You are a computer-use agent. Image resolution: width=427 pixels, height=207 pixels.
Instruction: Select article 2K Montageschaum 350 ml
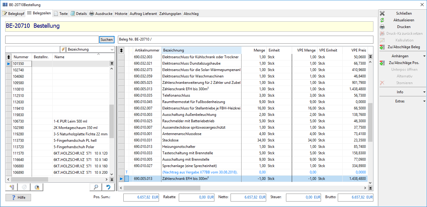click(x=57, y=128)
